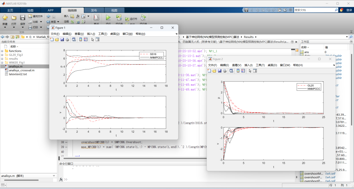Switch to the 视图 tab
The width and height of the screenshot is (354, 189).
[x=114, y=10]
